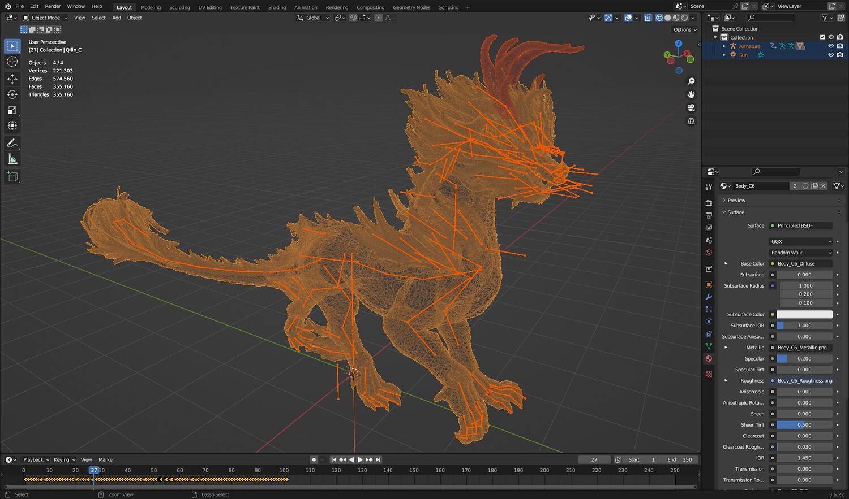
Task: Click the Principled BSDF surface shader button
Action: 801,225
